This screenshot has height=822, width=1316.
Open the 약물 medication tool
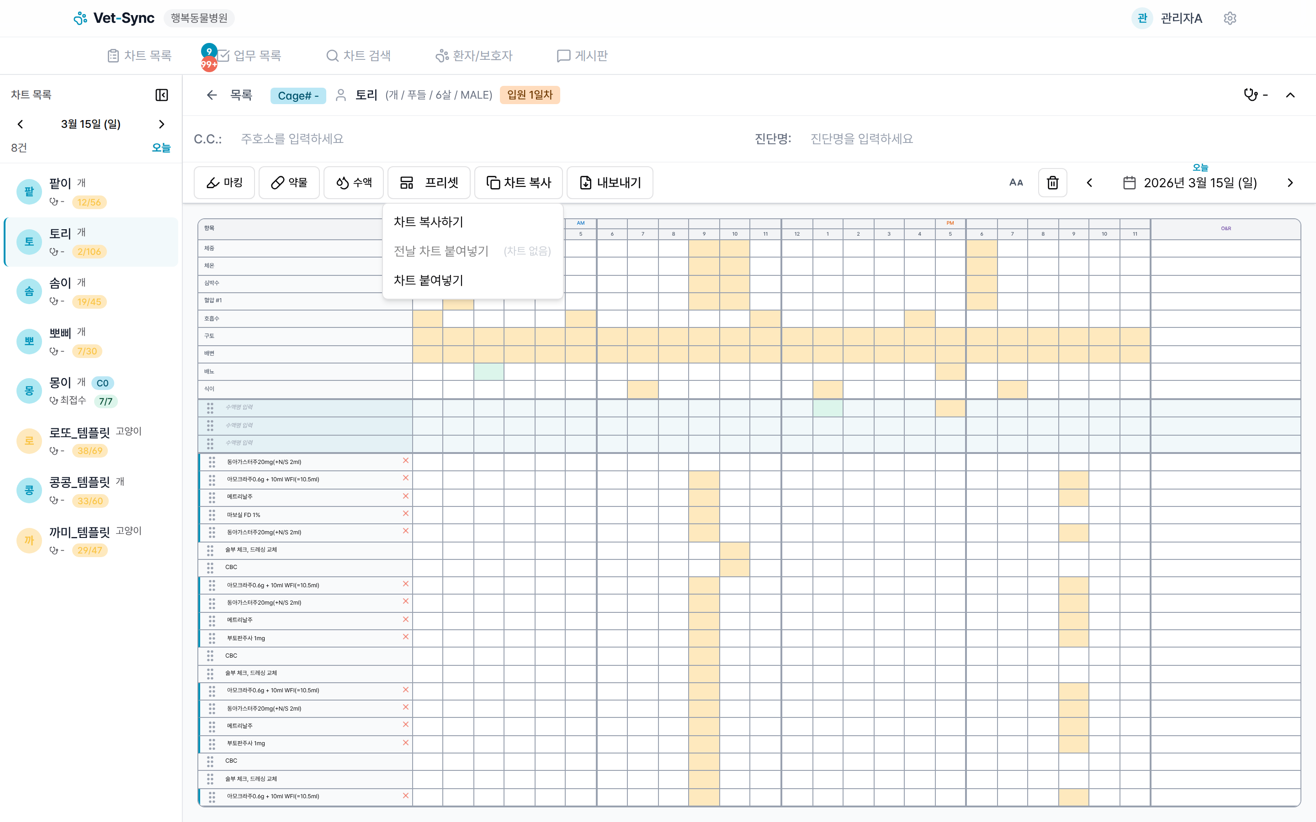point(289,183)
